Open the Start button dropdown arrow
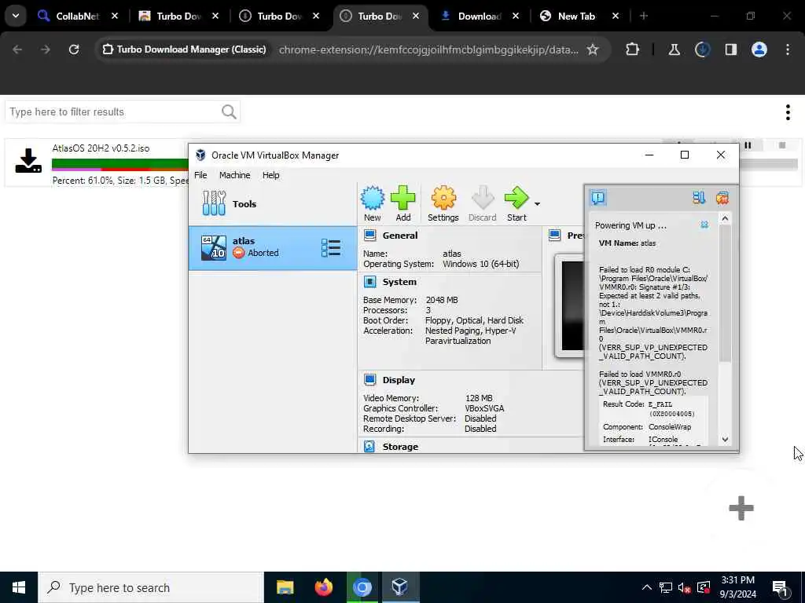Viewport: 805px width, 603px height. point(537,204)
